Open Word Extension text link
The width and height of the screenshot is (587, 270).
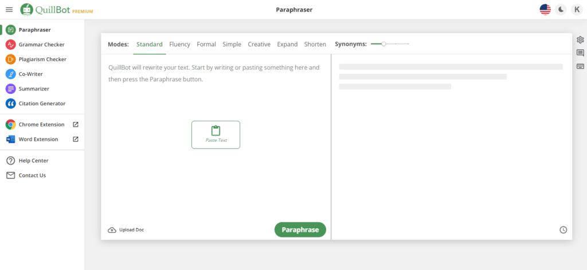coord(38,140)
